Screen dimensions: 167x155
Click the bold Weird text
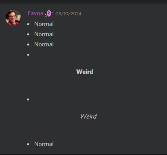pyautogui.click(x=85, y=72)
